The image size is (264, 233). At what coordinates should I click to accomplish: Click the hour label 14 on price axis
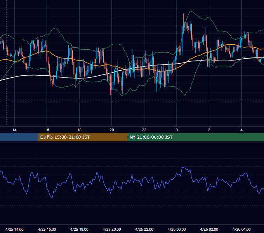[14, 130]
